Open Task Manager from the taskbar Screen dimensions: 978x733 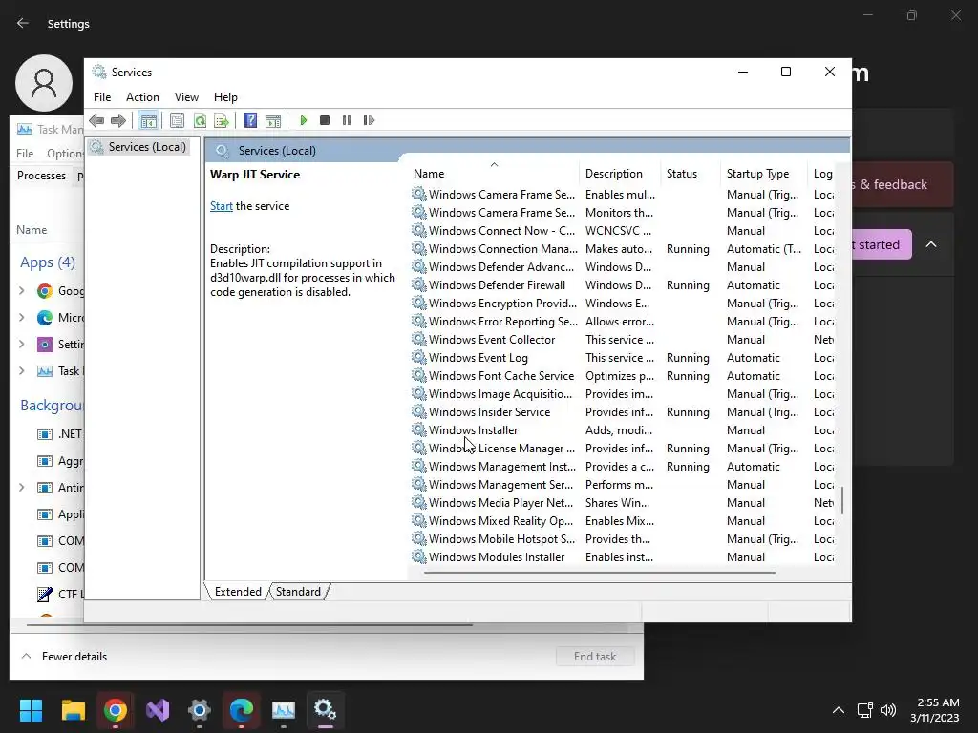point(283,710)
